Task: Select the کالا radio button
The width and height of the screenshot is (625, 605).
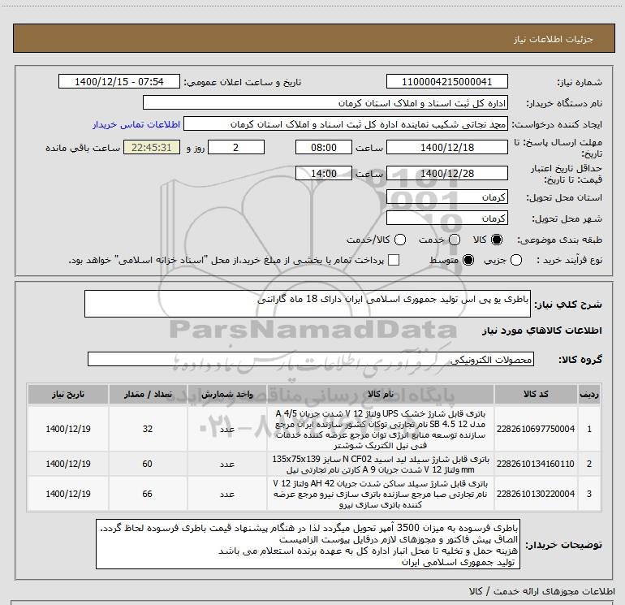Action: tap(497, 240)
